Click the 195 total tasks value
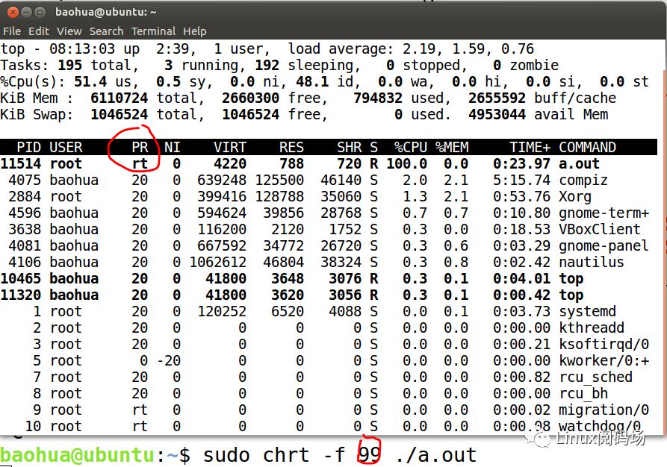The width and height of the screenshot is (667, 467). click(x=69, y=66)
